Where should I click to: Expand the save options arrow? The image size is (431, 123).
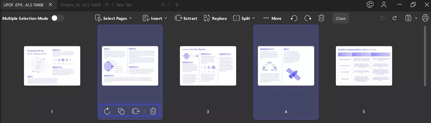click(416, 18)
